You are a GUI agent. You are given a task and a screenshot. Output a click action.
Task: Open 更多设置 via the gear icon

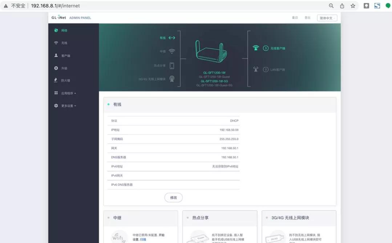[x=56, y=105]
